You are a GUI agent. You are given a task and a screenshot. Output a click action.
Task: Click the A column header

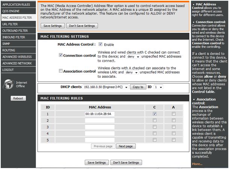[x=173, y=107]
